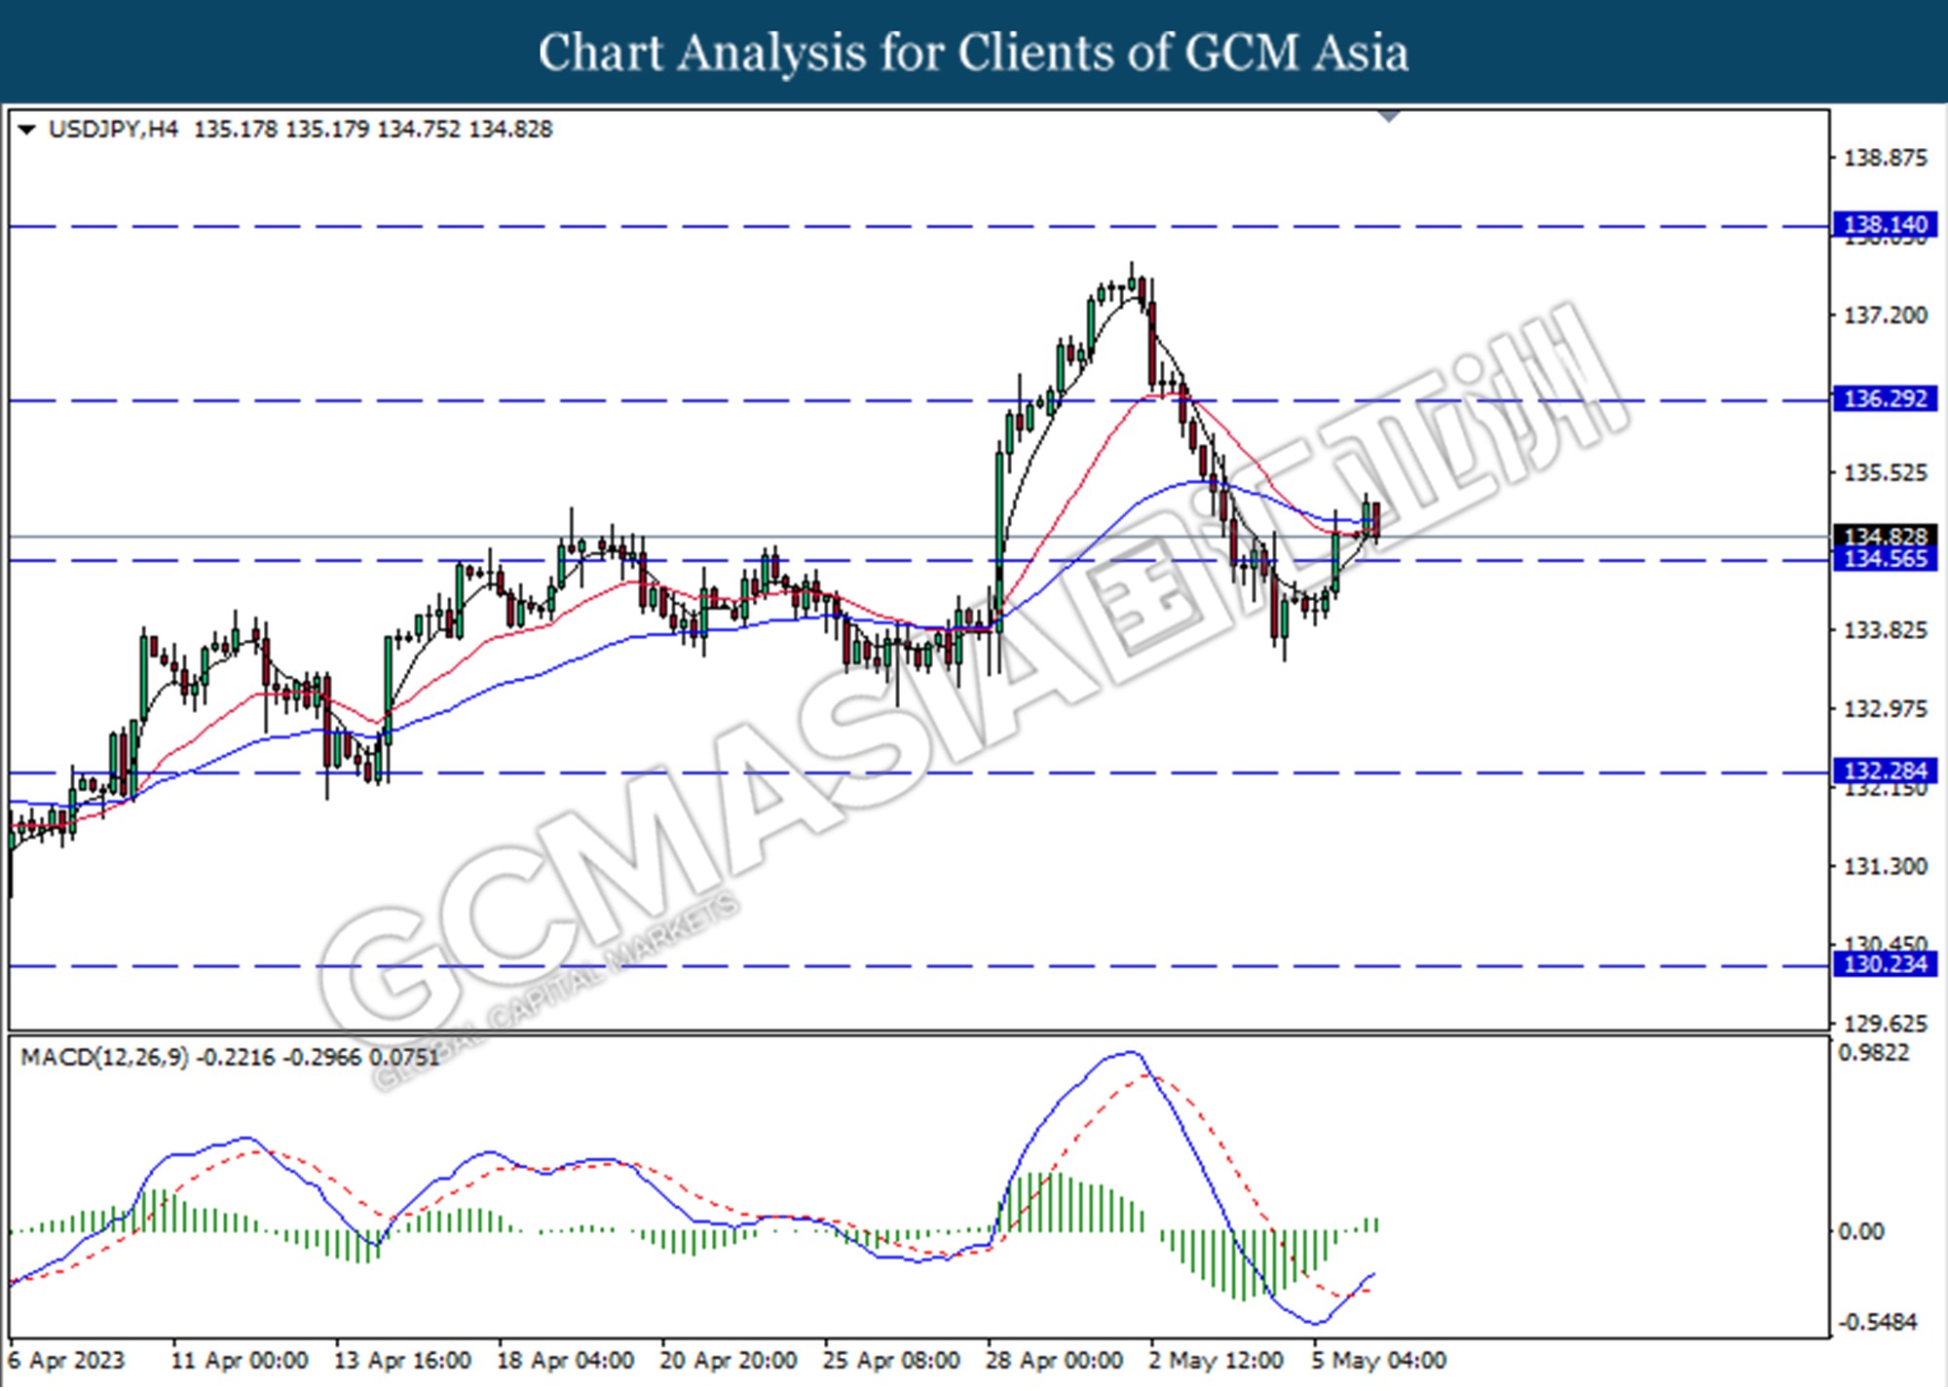Click the MACD(12,26,9) indicator label

click(x=105, y=1057)
